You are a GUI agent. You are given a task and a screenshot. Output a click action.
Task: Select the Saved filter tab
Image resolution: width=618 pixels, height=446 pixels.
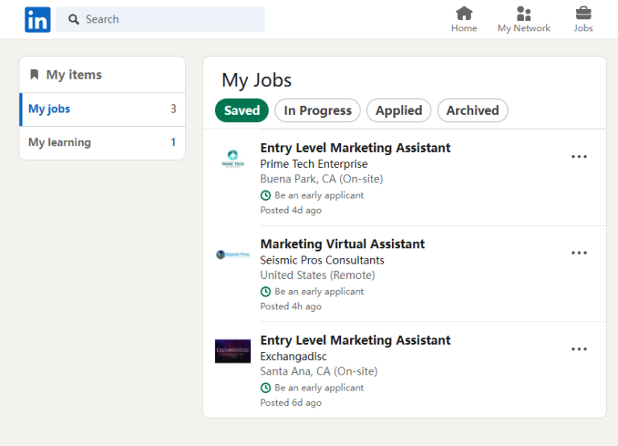point(241,110)
